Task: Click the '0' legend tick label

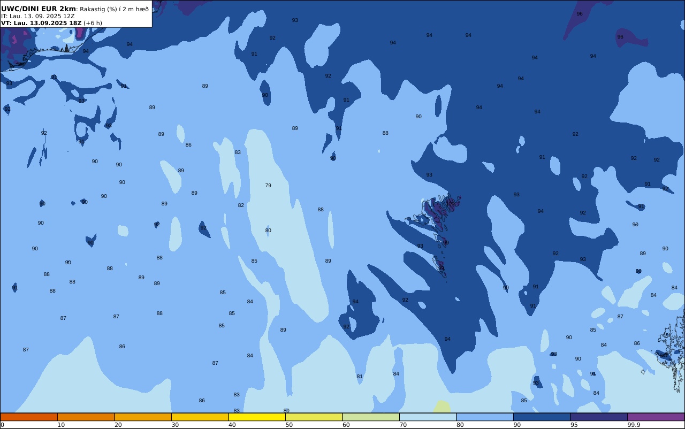Action: [x=2, y=425]
